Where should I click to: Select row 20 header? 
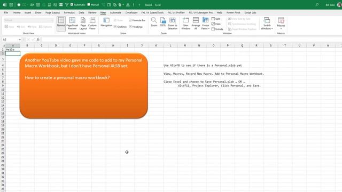click(x=3, y=129)
